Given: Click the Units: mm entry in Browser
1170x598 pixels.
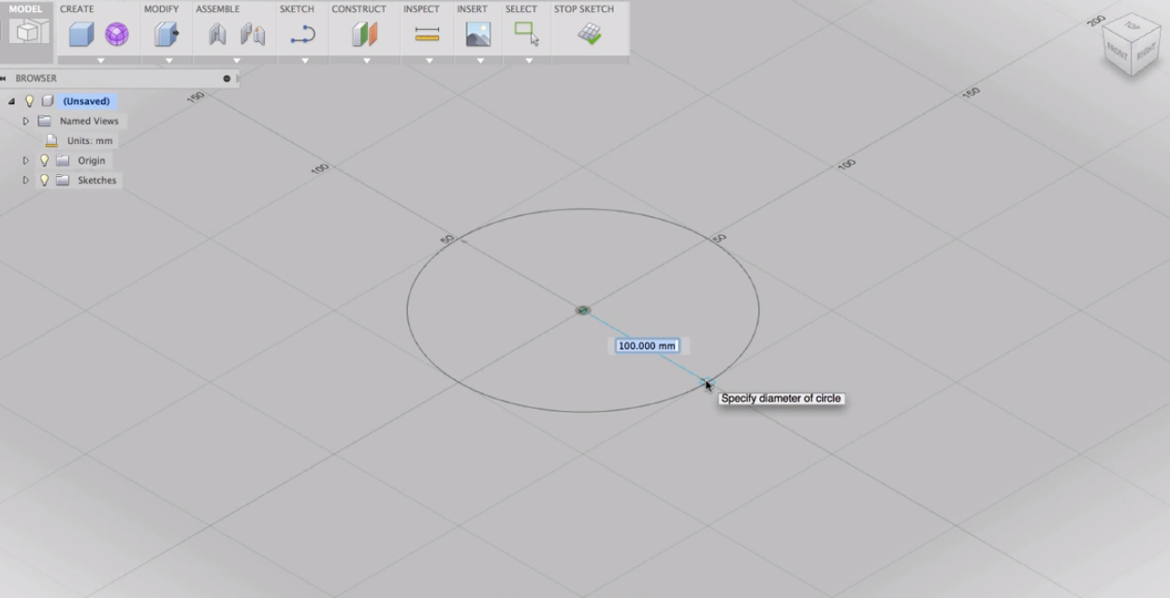Looking at the screenshot, I should point(90,140).
